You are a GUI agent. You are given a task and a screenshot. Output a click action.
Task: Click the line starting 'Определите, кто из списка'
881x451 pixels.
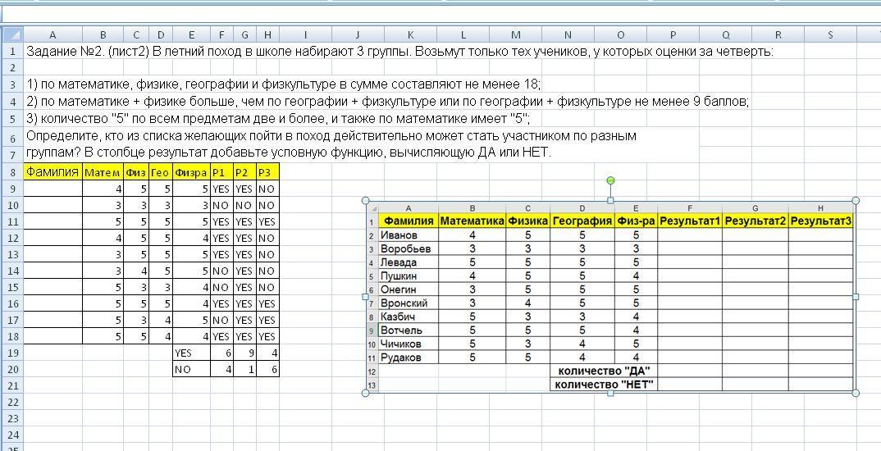(331, 136)
